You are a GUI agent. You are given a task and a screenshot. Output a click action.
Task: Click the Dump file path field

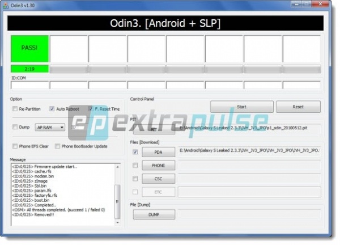(x=249, y=214)
